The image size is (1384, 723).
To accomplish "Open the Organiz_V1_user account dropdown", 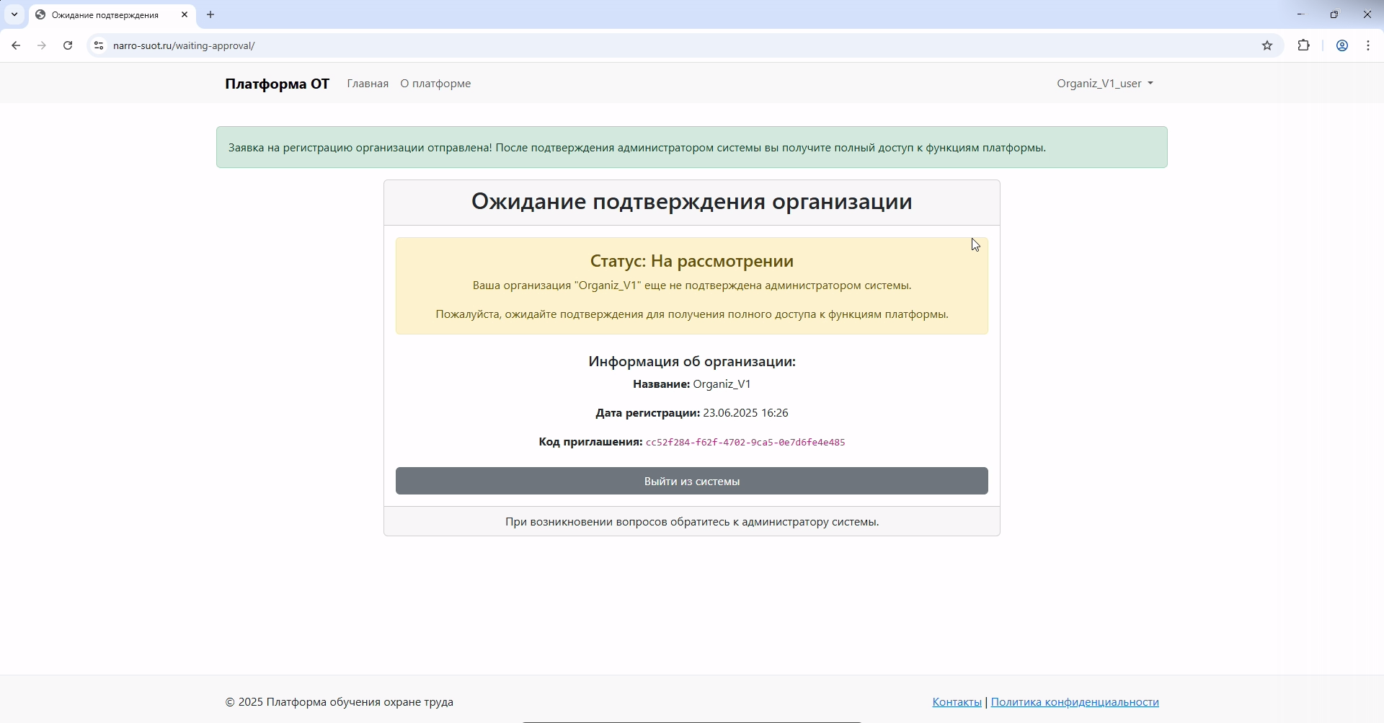I will tap(1105, 83).
